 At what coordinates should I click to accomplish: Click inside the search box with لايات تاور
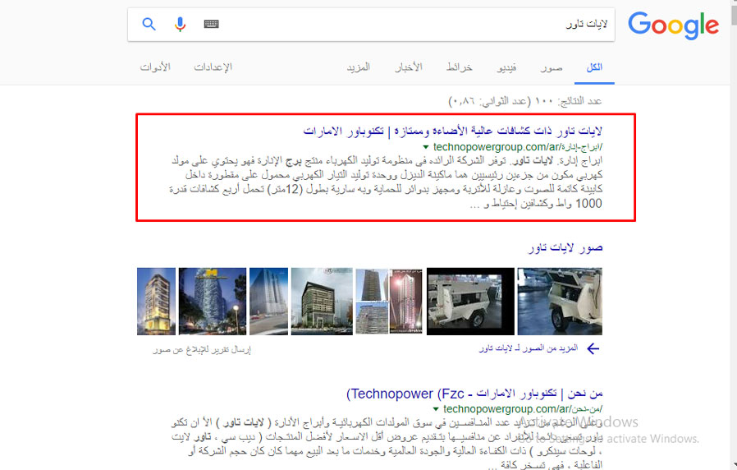371,24
